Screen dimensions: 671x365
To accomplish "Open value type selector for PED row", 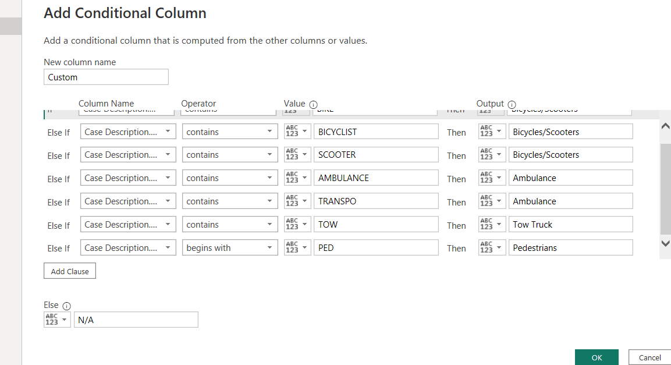I will pos(297,247).
